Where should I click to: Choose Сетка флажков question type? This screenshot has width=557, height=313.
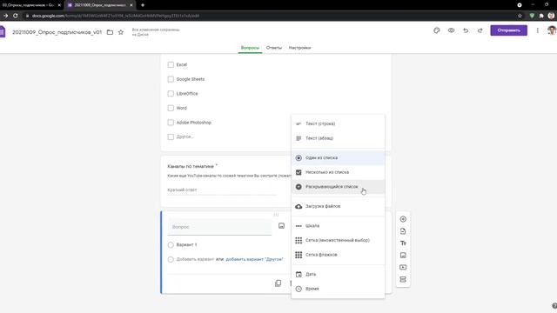coord(338,255)
